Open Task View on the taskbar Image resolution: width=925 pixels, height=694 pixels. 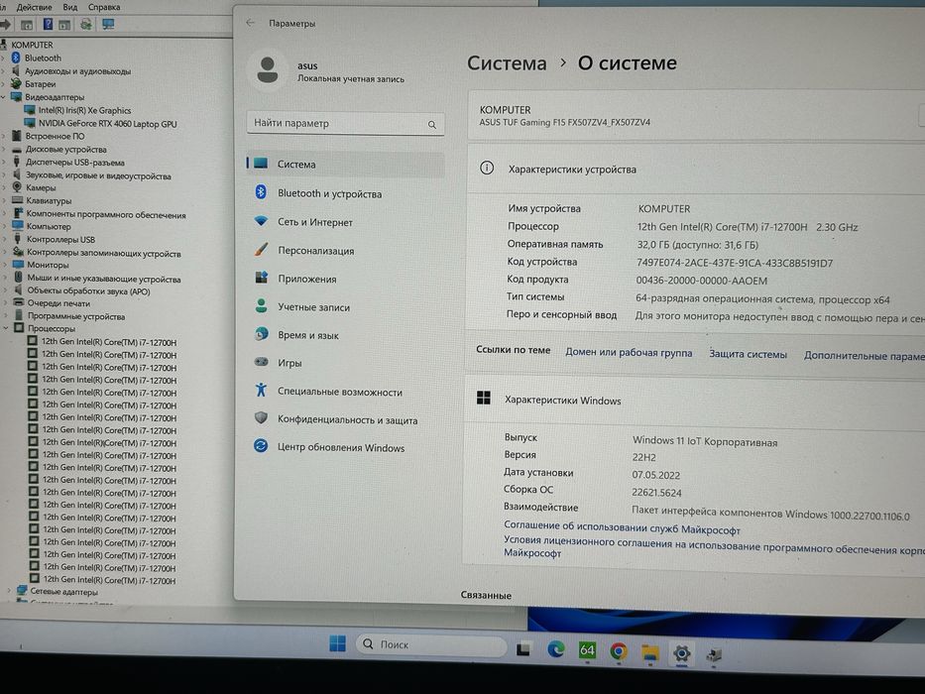click(x=523, y=649)
